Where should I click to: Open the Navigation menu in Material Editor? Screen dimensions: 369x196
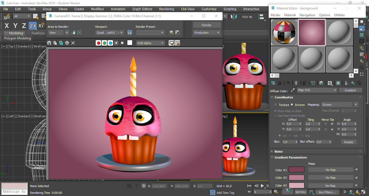(307, 15)
